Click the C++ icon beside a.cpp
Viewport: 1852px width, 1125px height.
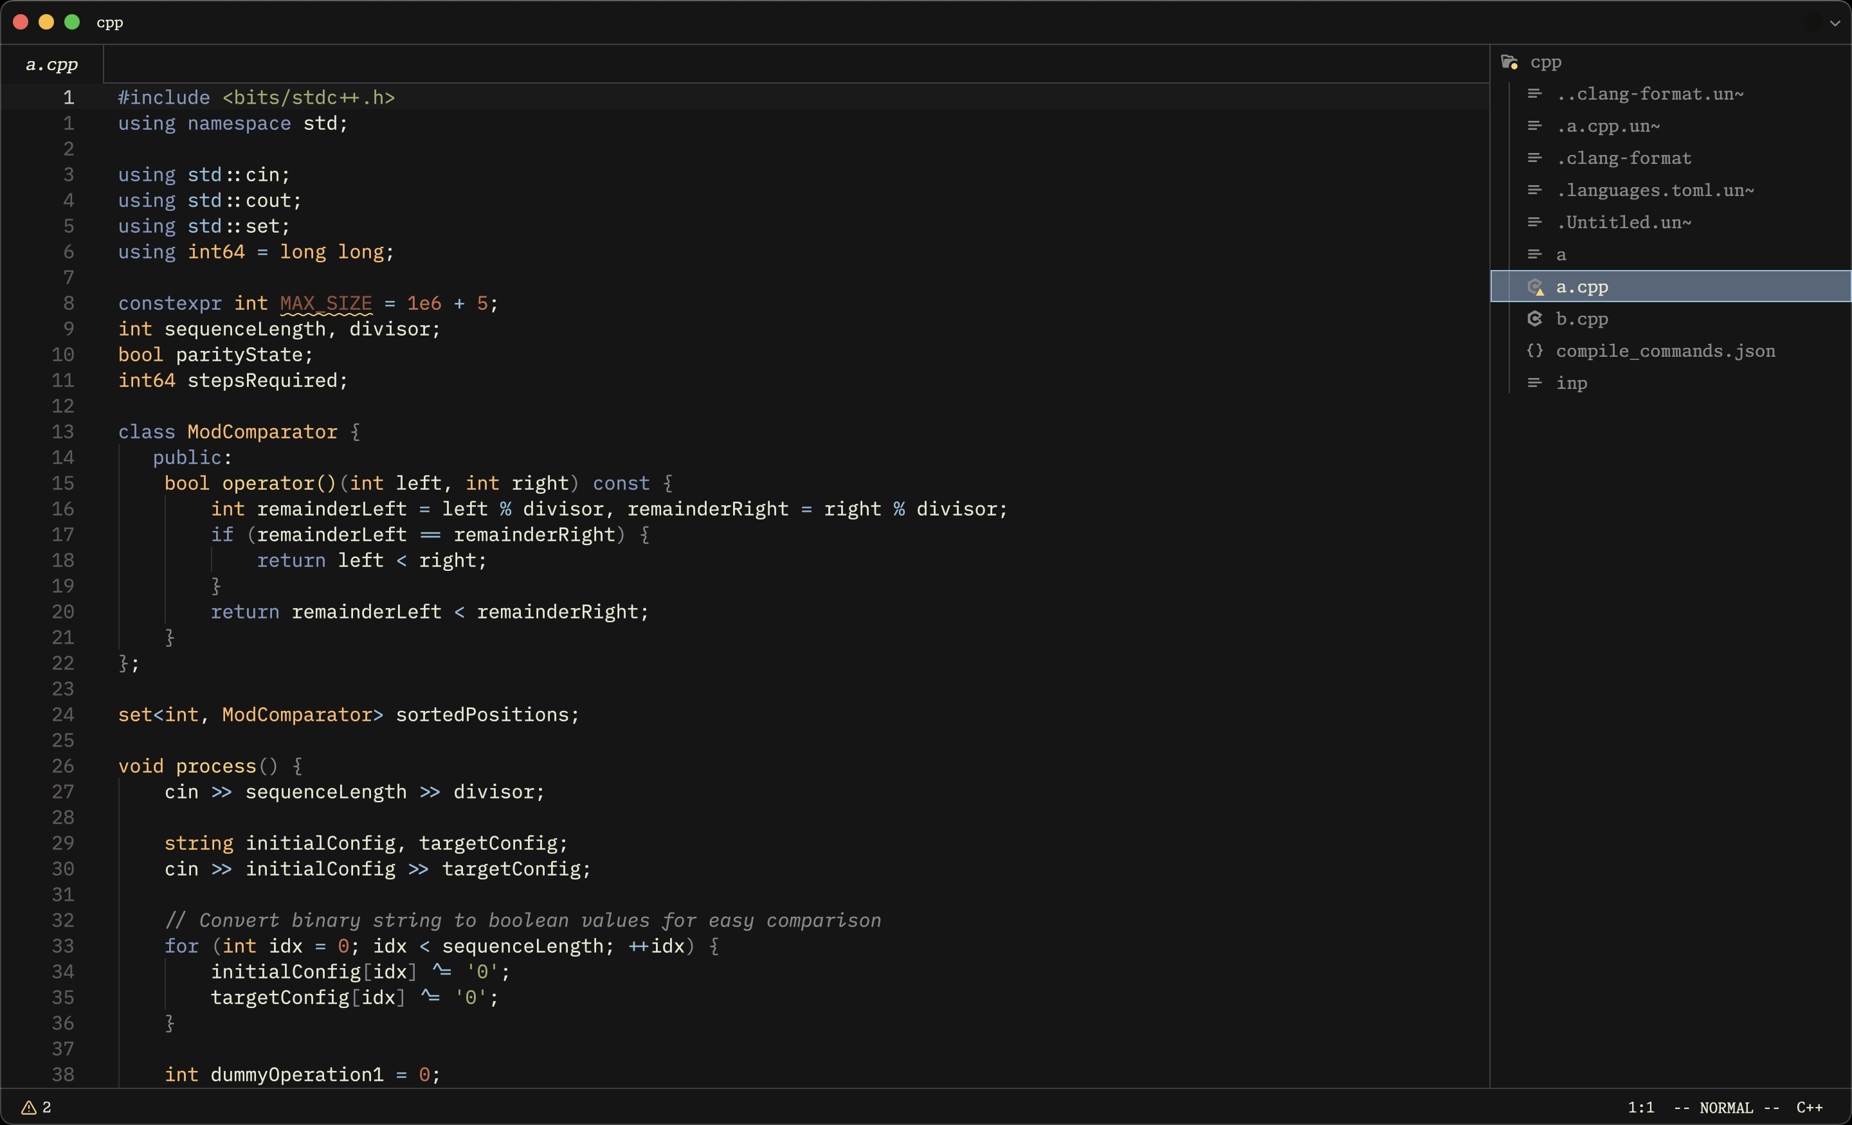[x=1535, y=287]
